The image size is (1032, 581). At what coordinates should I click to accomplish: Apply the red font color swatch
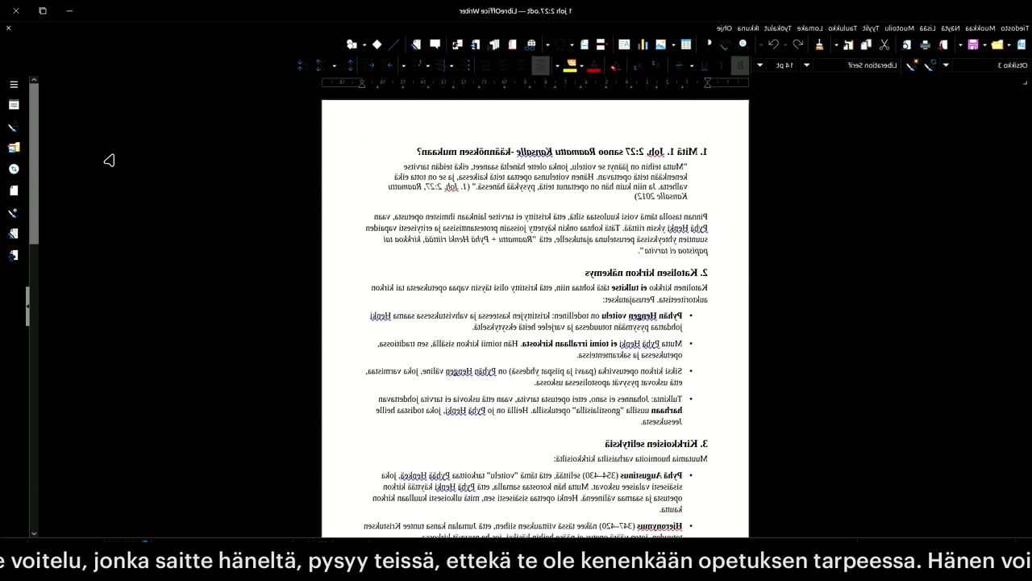[594, 65]
